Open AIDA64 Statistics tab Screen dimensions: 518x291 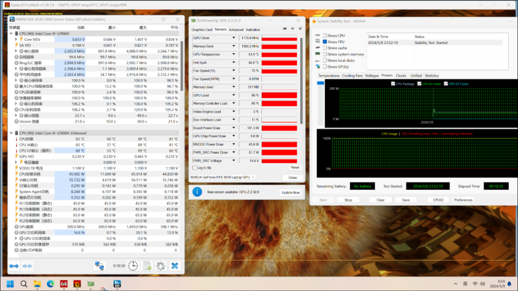(432, 76)
